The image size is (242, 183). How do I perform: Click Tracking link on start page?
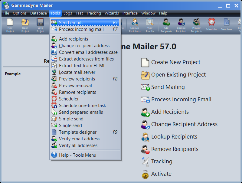(x=162, y=162)
